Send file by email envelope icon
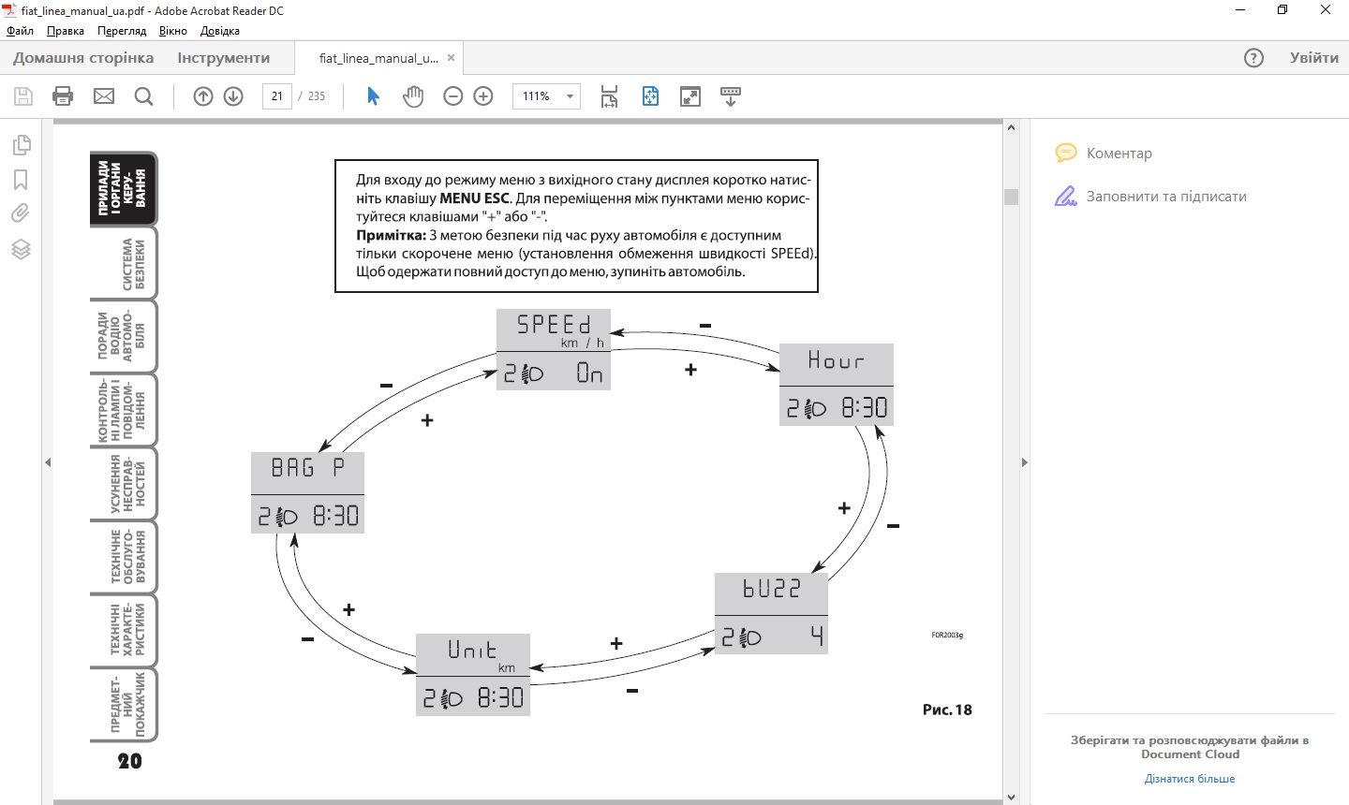This screenshot has height=805, width=1349. (x=104, y=96)
